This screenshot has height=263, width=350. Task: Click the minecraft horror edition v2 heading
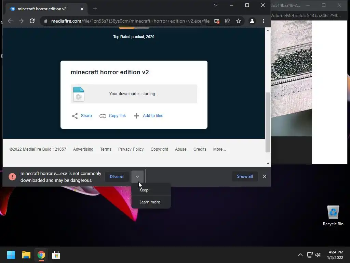click(x=110, y=72)
